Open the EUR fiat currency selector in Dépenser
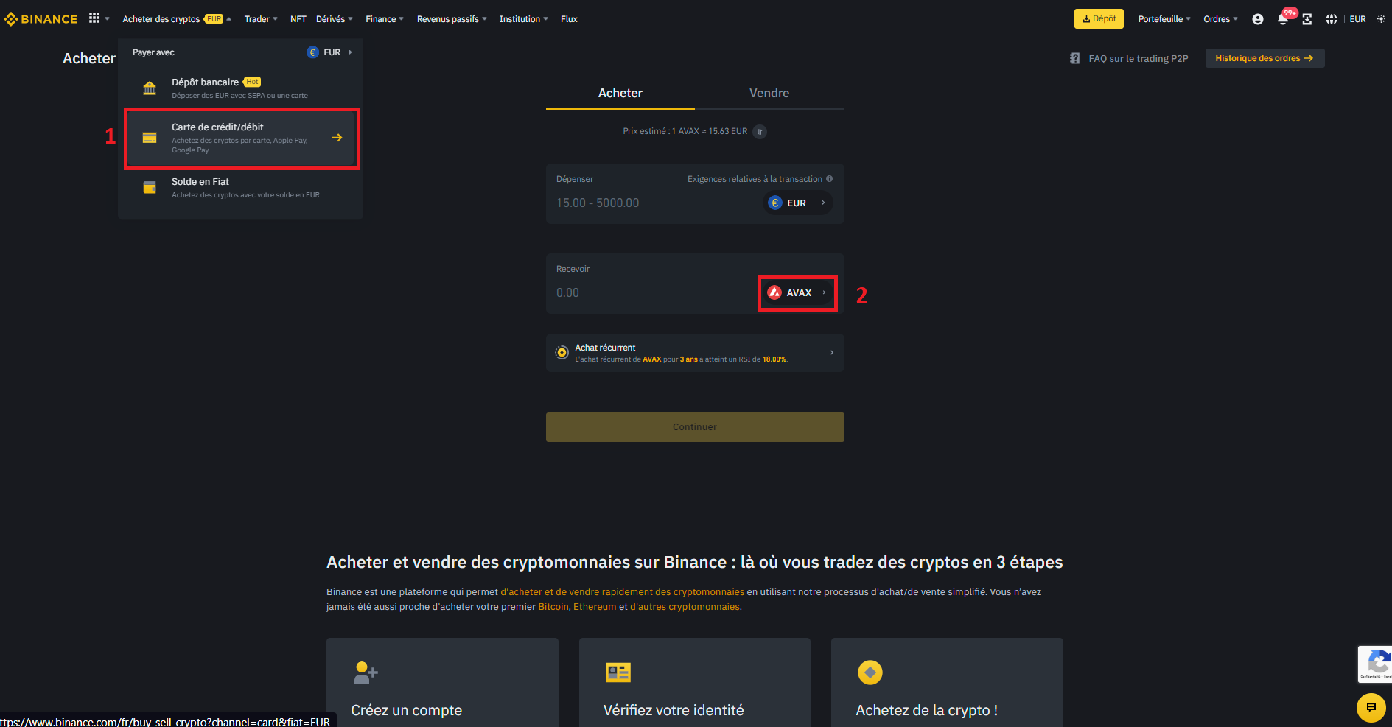 point(798,203)
